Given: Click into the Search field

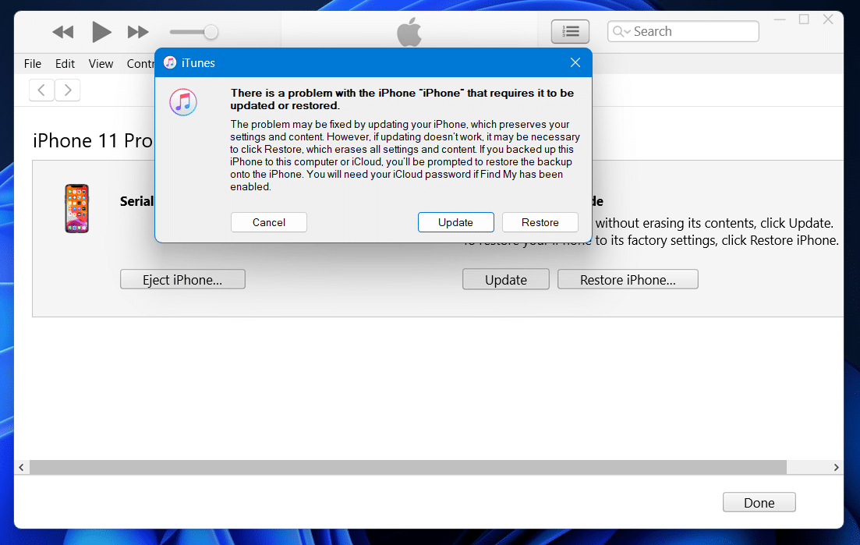Looking at the screenshot, I should click(x=683, y=31).
